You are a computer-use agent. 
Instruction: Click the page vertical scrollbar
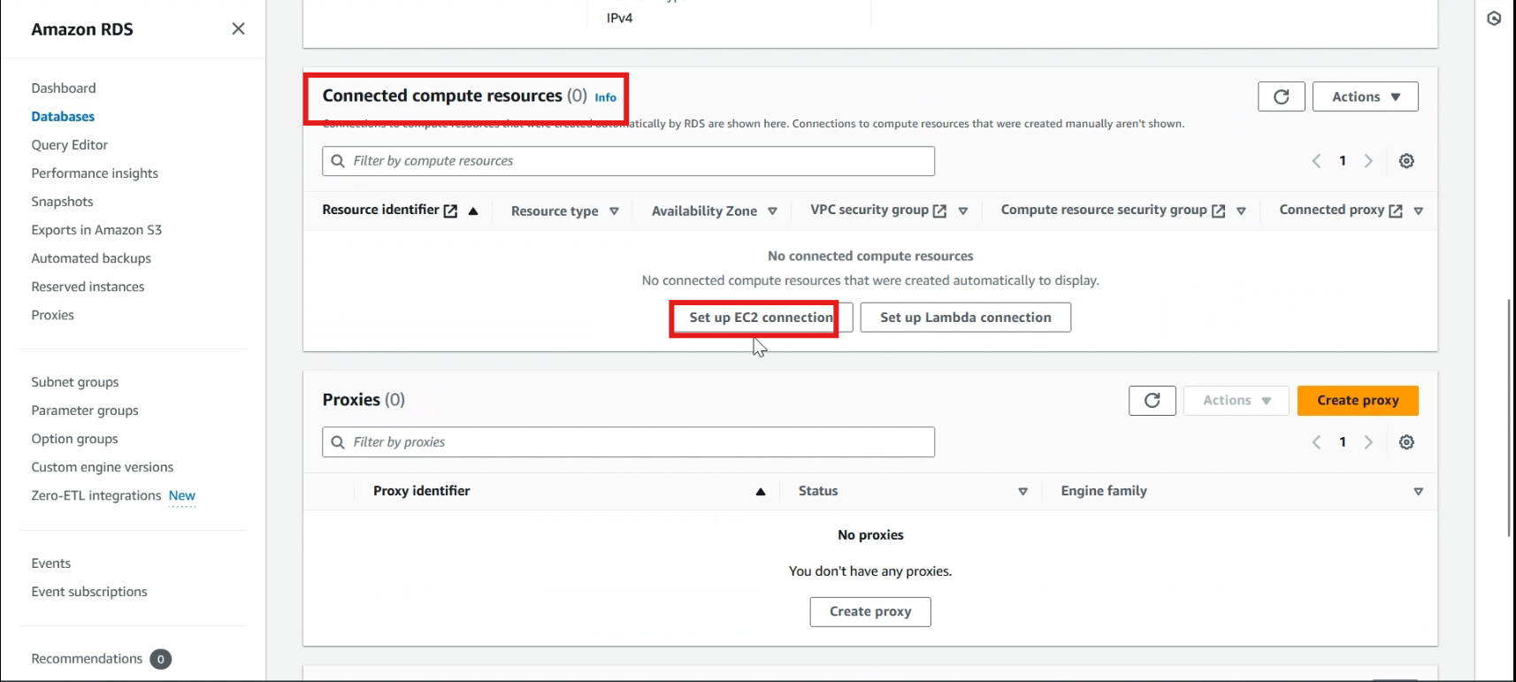coord(1510,418)
